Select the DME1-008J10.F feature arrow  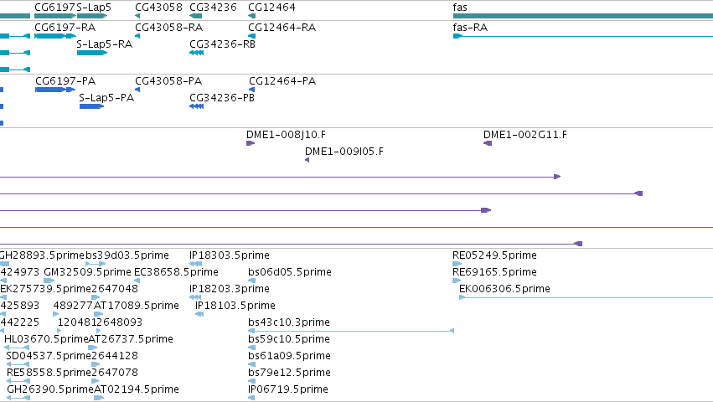click(x=251, y=143)
